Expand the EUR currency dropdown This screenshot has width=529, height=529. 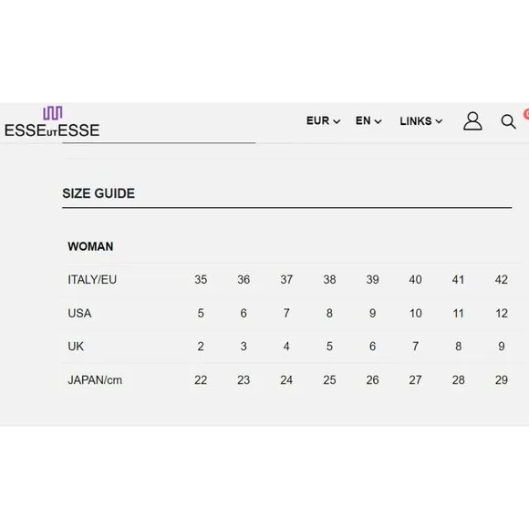click(323, 120)
